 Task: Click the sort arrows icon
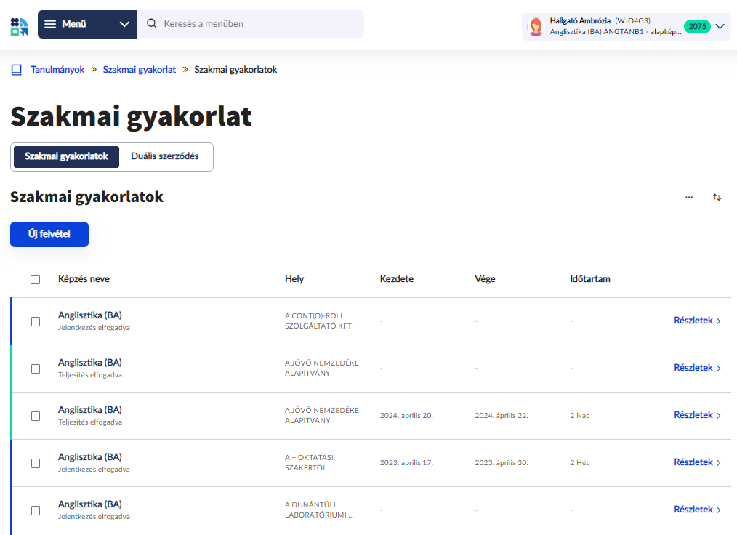(x=717, y=197)
